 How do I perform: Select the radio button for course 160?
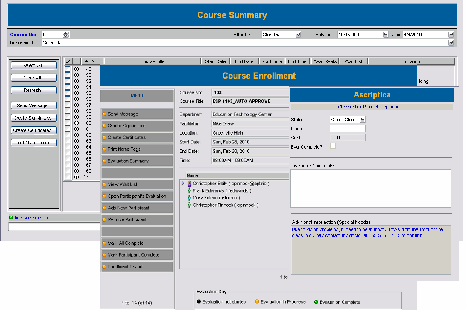pos(76,123)
